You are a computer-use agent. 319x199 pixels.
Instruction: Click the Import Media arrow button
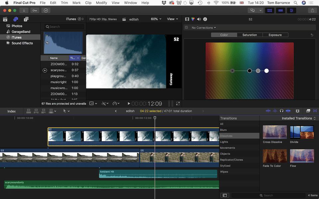click(24, 10)
